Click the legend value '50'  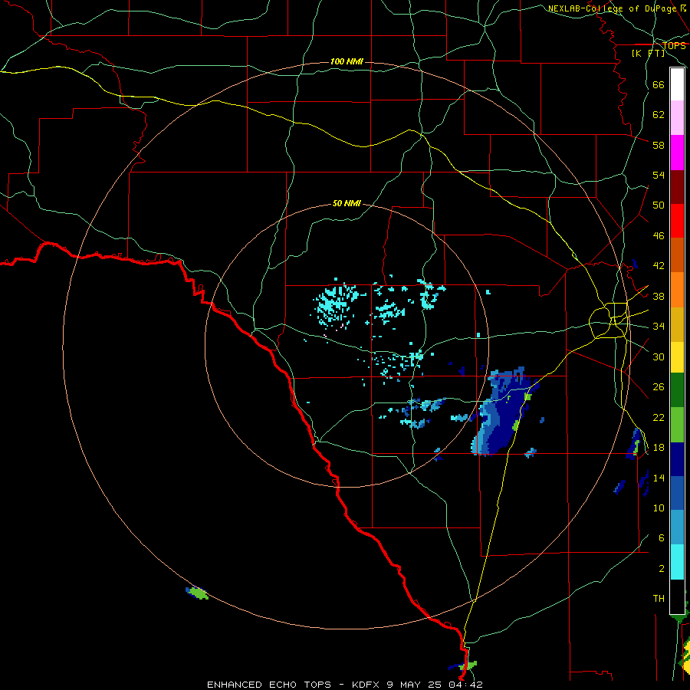click(659, 205)
